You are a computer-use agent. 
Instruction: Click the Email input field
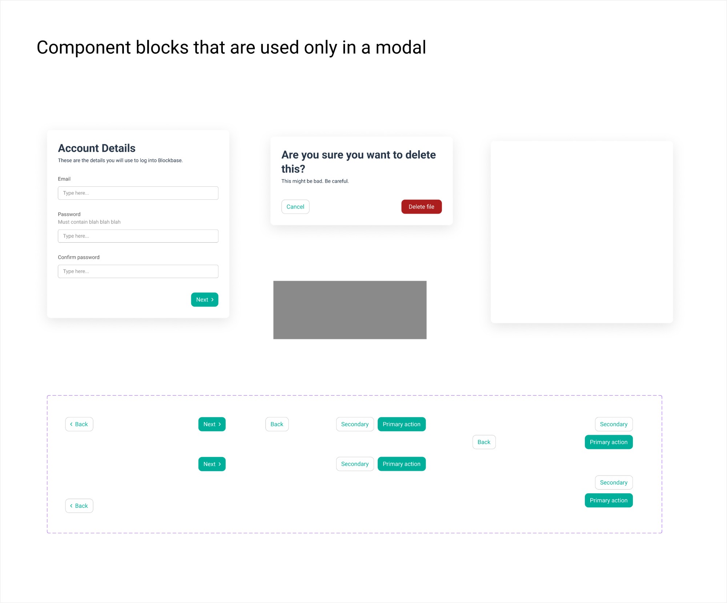(138, 193)
